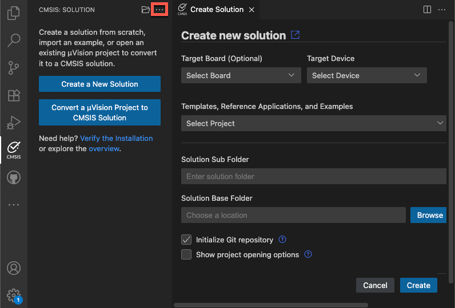Open the Explorer view in activity bar
Viewport: 455px width, 308px height.
click(14, 13)
